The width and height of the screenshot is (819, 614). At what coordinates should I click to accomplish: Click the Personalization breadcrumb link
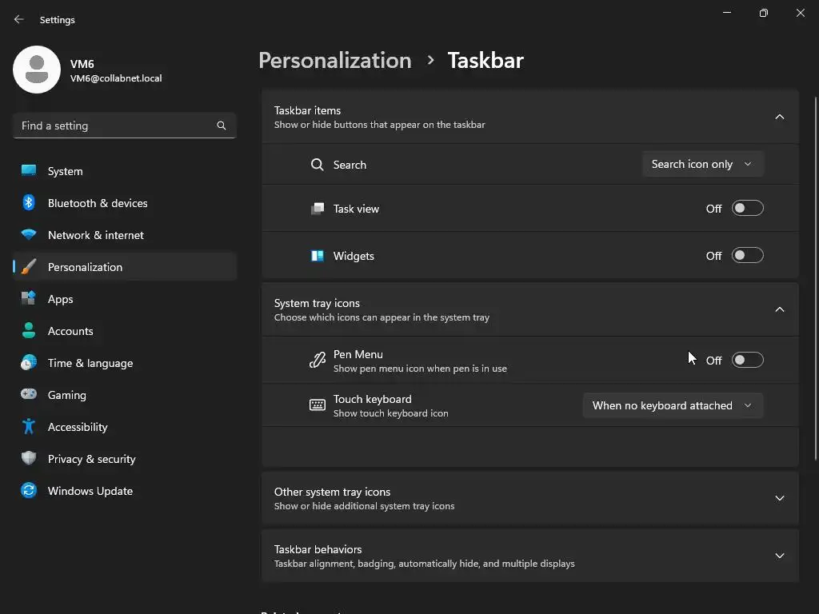(x=334, y=61)
